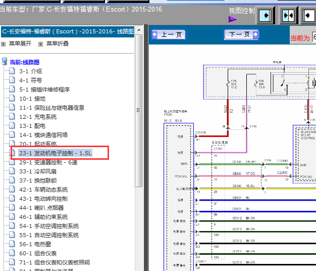Click the menu icon beside 菜单折叠
This screenshot has height=271, width=316.
tap(40, 44)
